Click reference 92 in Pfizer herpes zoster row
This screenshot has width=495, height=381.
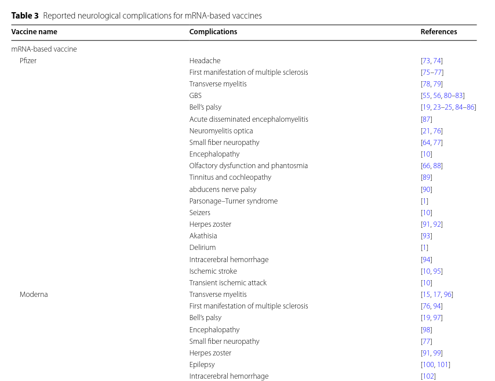coord(437,224)
